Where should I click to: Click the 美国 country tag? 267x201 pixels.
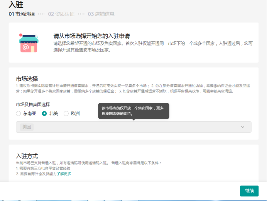pyautogui.click(x=27, y=127)
